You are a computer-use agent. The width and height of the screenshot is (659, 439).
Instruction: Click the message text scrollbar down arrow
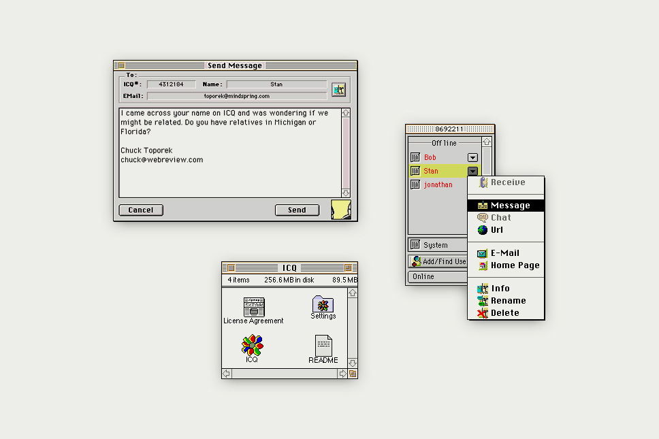pos(345,193)
